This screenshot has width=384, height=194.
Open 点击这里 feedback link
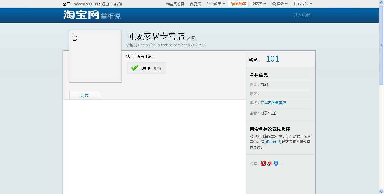click(x=273, y=142)
